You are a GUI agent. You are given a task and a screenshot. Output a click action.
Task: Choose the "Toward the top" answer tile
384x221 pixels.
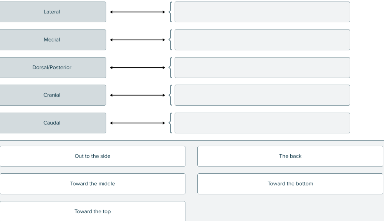point(93,211)
